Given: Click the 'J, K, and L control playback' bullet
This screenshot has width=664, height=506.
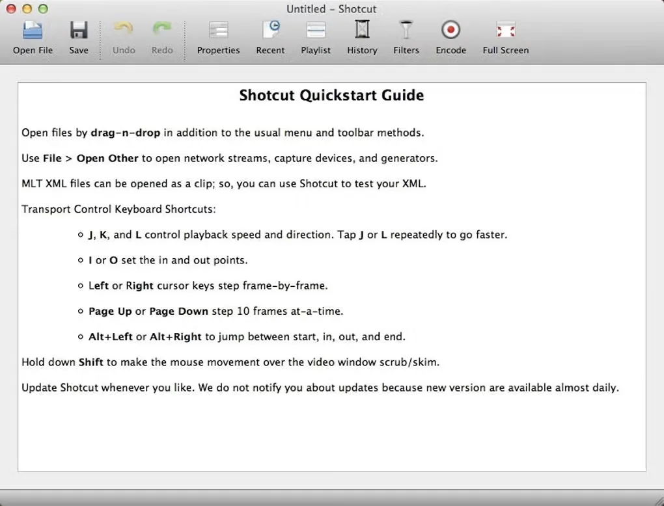Looking at the screenshot, I should [x=297, y=235].
